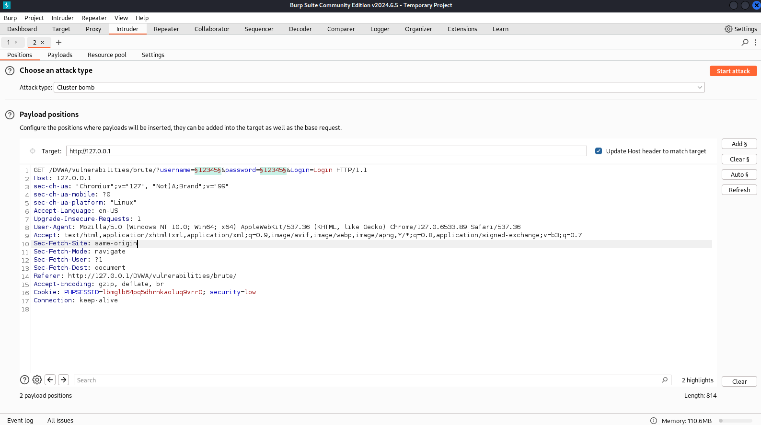Switch to the Proxy tab
Image resolution: width=761 pixels, height=425 pixels.
[93, 29]
